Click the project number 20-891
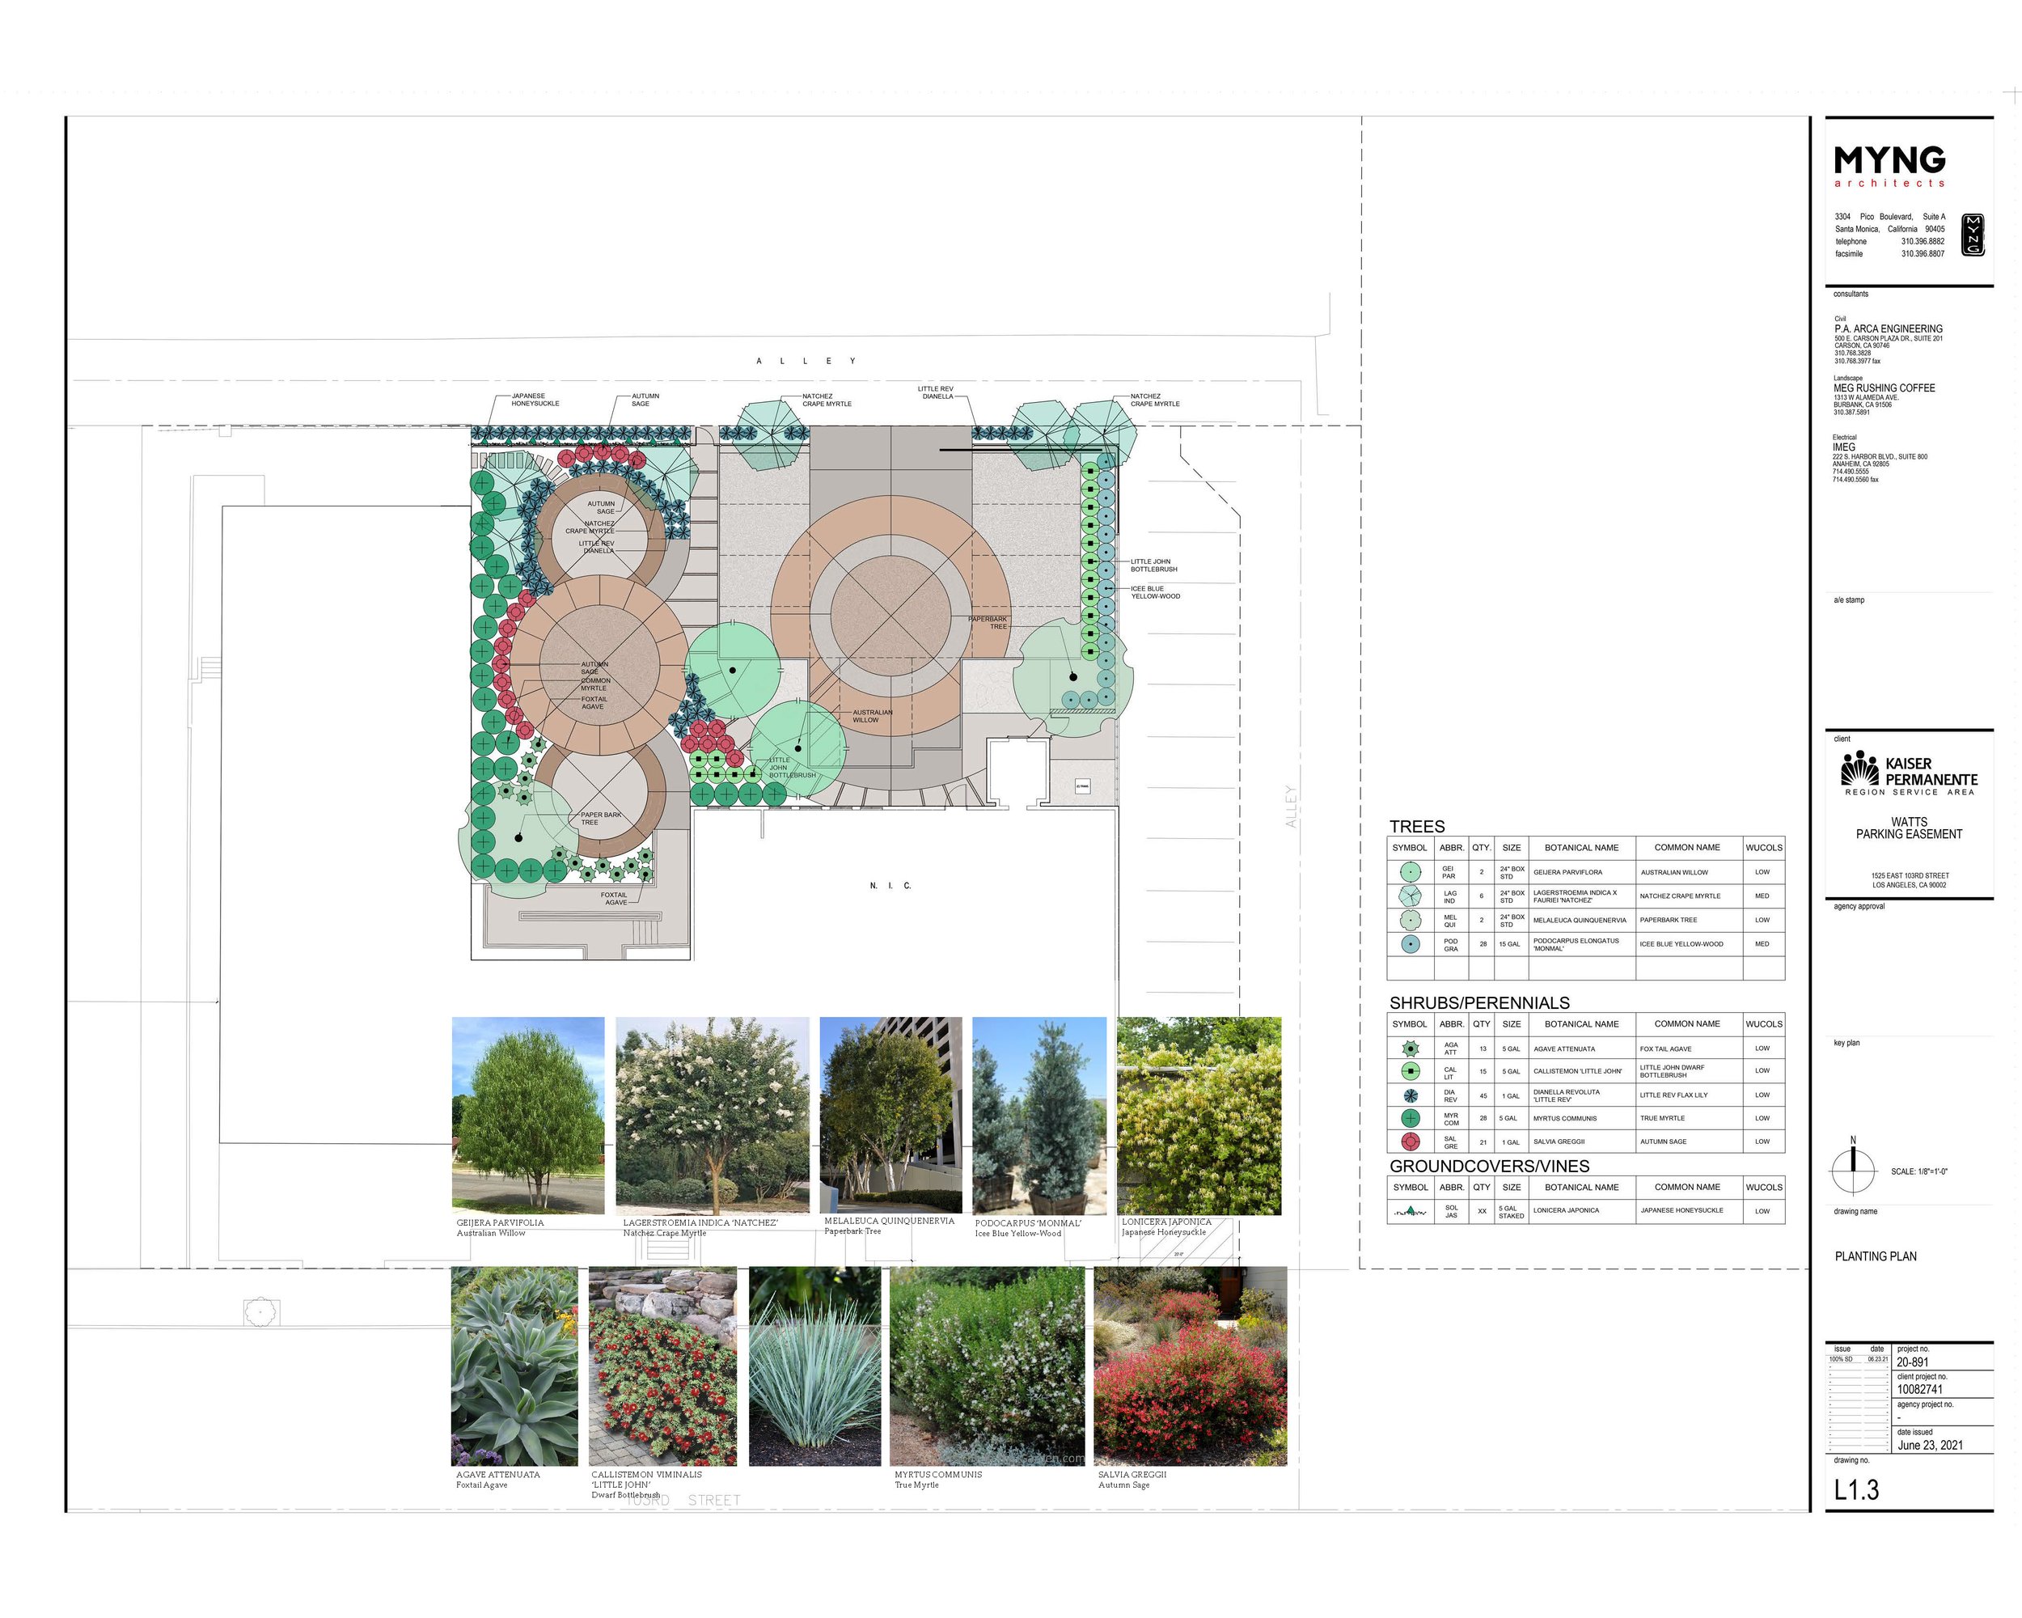Screen dimensions: 2022x1618 click(x=1913, y=1362)
